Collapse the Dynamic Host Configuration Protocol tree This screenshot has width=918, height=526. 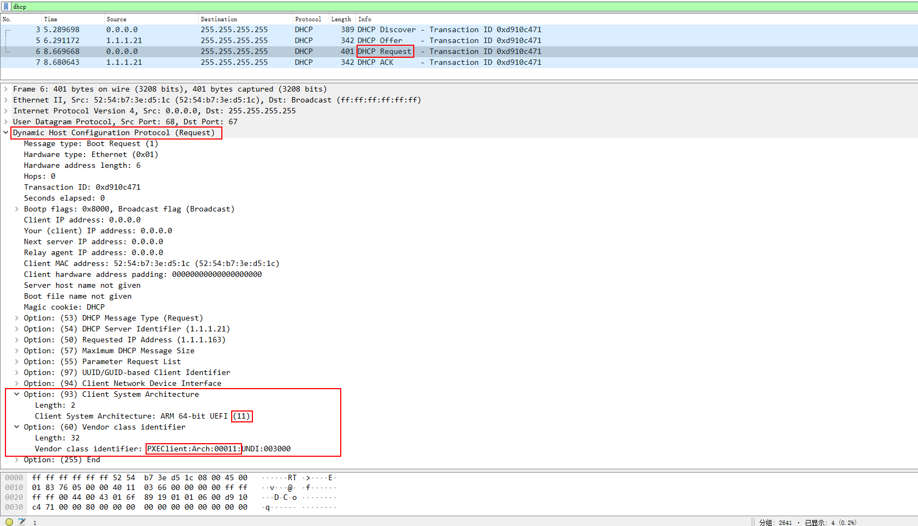[x=6, y=133]
